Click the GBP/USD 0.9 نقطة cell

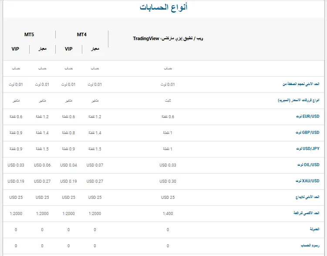16,133
